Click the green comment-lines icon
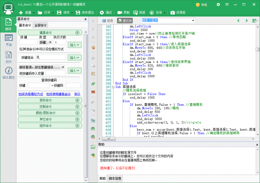The height and width of the screenshot is (183, 260). click(x=93, y=84)
